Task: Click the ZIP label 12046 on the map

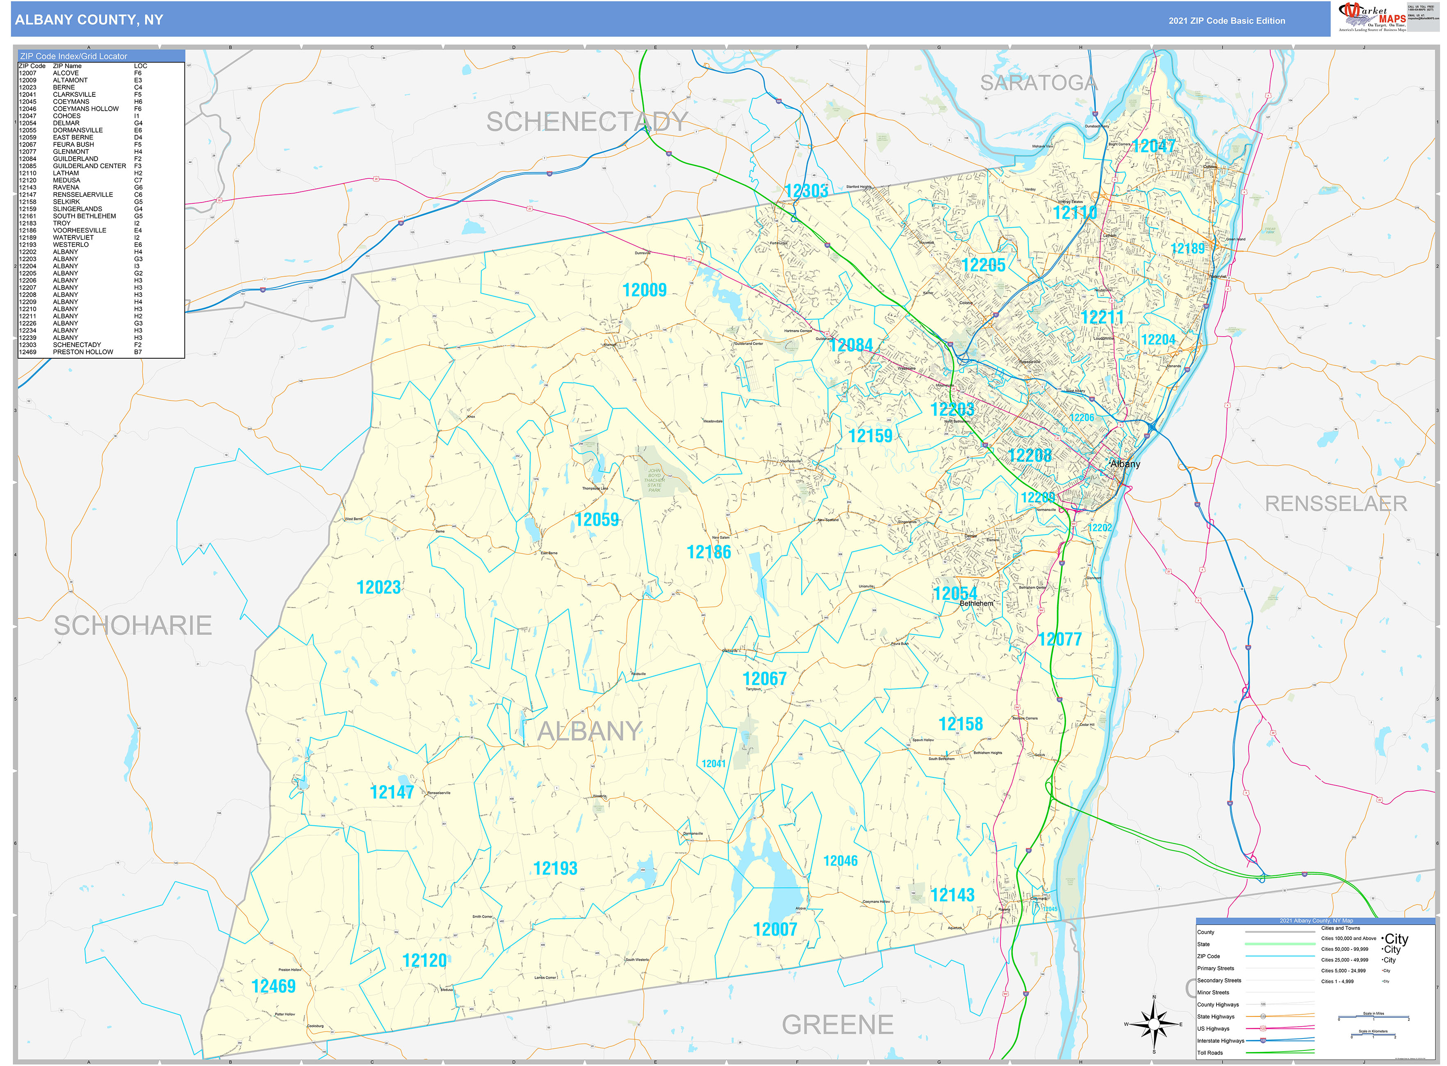Action: tap(840, 861)
